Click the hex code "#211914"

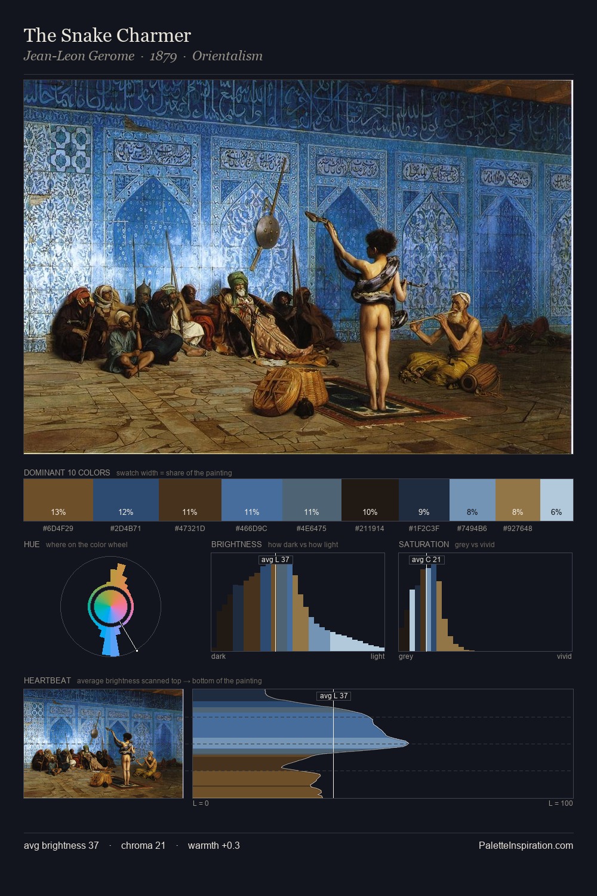[x=370, y=529]
